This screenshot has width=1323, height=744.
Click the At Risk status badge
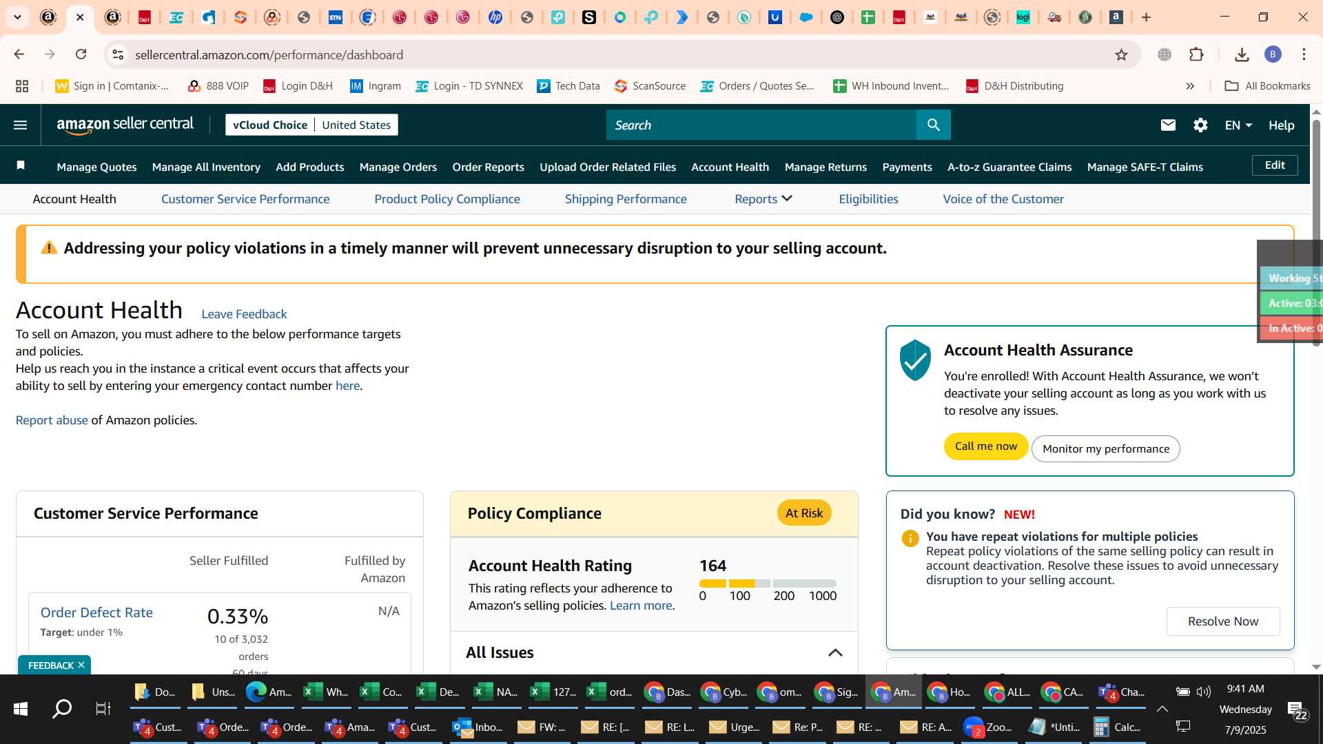804,513
